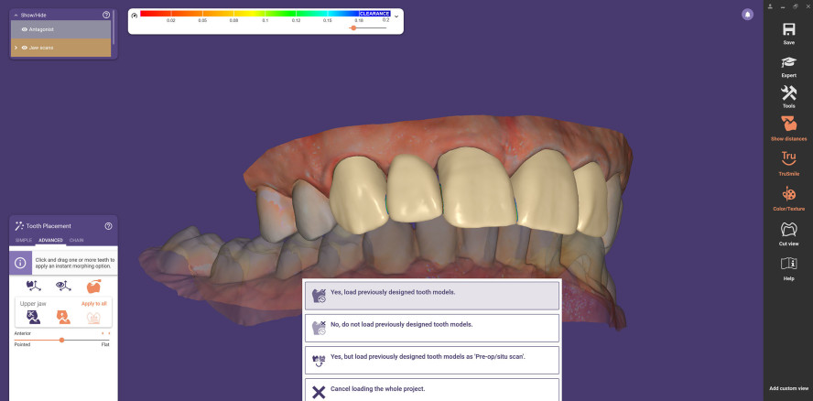Open the Help book icon
Image resolution: width=813 pixels, height=401 pixels.
[788, 264]
